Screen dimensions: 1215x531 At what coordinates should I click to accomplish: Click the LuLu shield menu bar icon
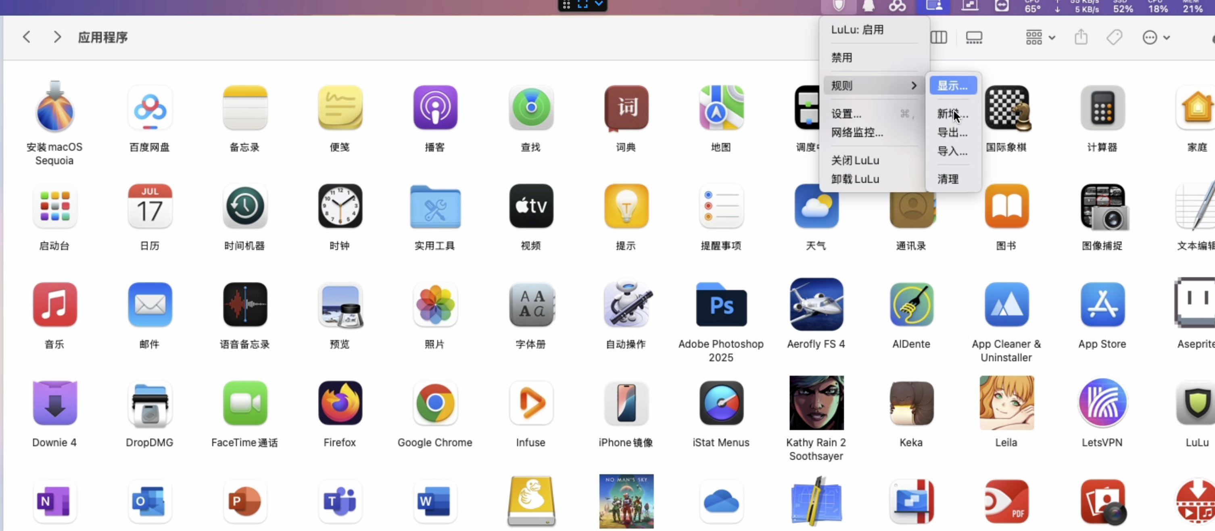tap(838, 6)
